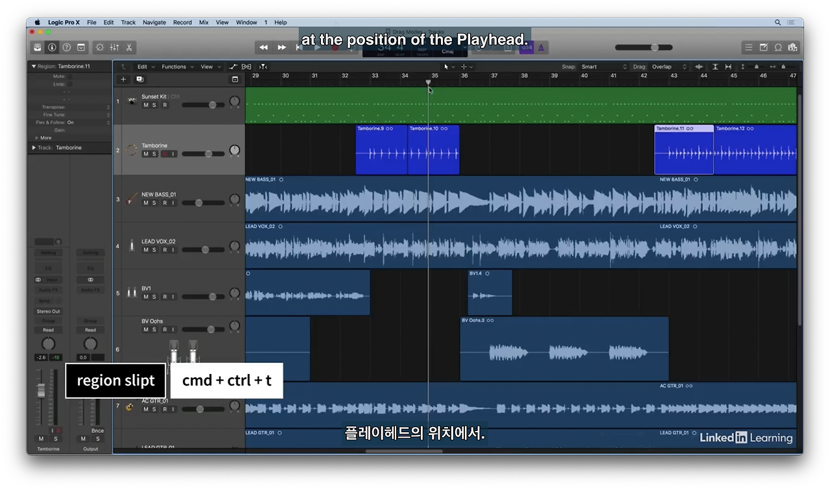Click the Toolbar display button
Viewport: 830px width, 490px height.
[x=81, y=47]
